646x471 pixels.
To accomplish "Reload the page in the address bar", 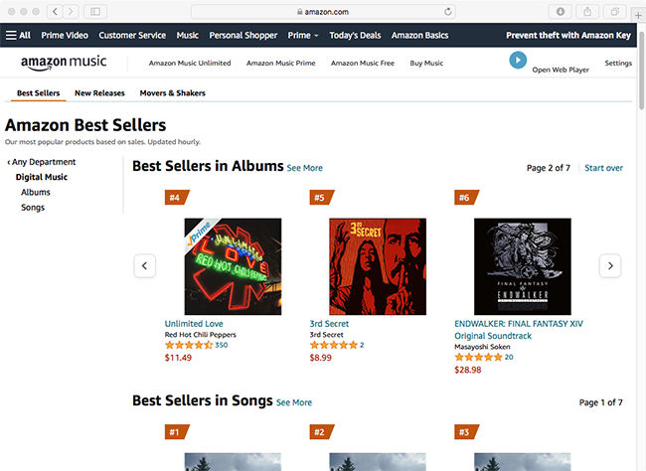I will point(449,11).
